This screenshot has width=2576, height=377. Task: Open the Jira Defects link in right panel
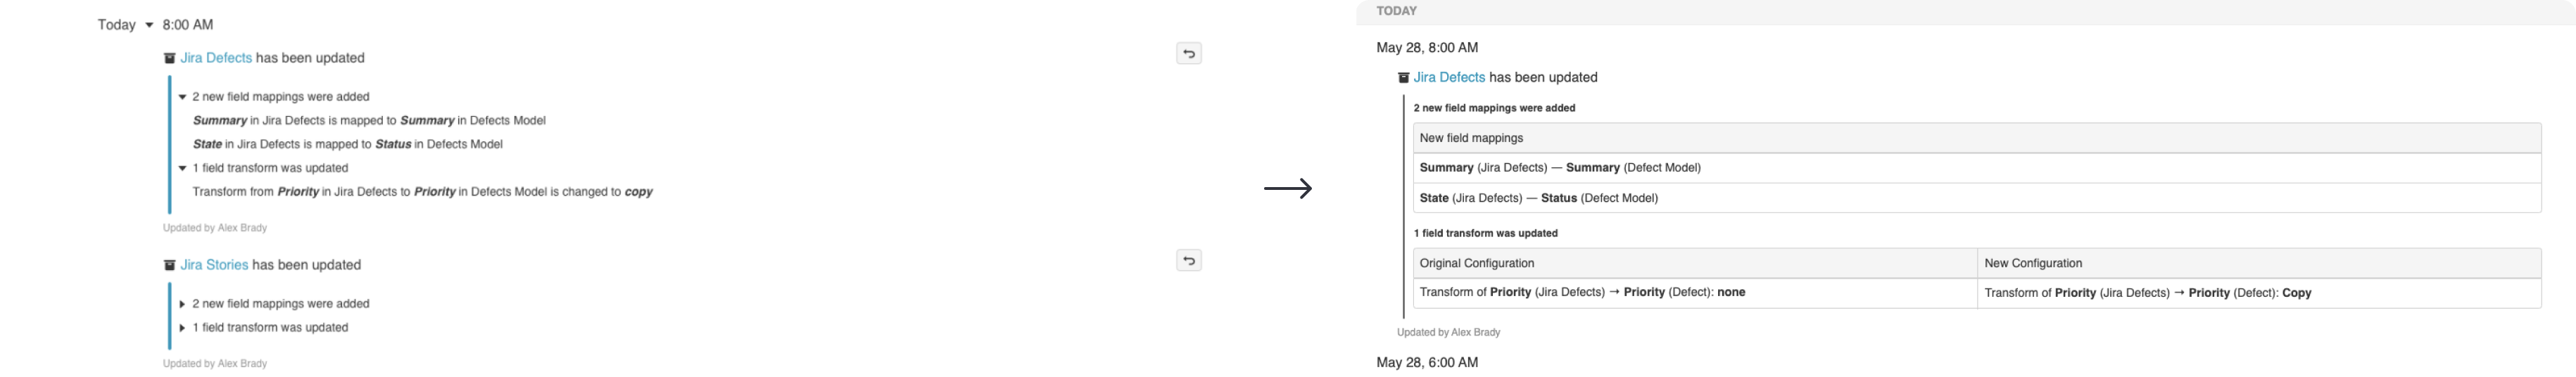[1449, 77]
